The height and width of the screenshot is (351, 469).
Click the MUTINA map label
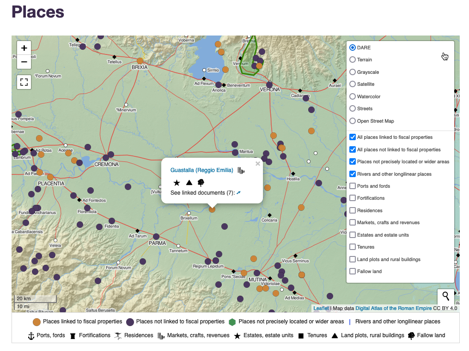coord(257,280)
